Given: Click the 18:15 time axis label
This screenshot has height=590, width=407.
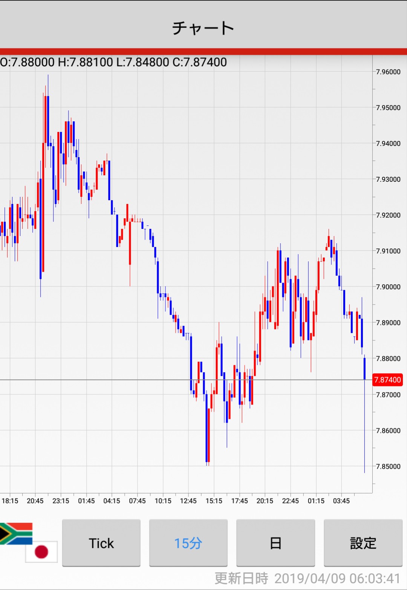Looking at the screenshot, I should (10, 501).
